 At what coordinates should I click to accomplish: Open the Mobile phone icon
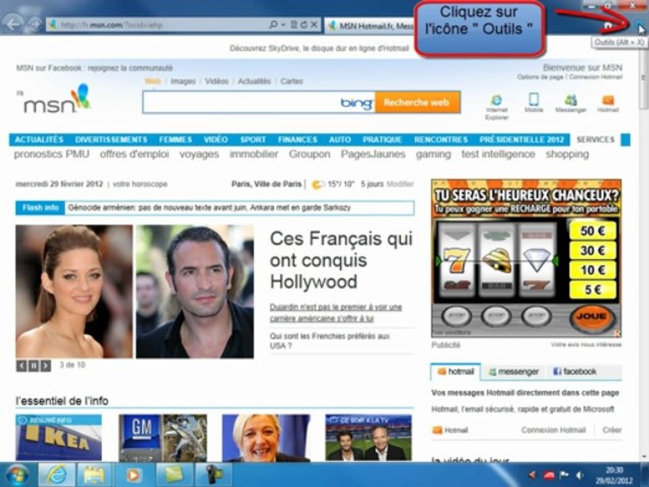(x=533, y=102)
